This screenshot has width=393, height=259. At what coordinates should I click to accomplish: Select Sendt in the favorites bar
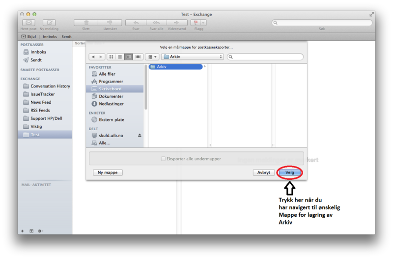(66, 36)
